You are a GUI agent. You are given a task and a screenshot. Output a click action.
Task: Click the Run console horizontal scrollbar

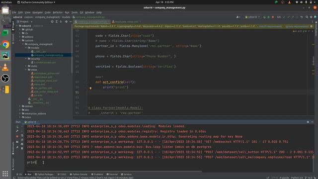(x=114, y=171)
